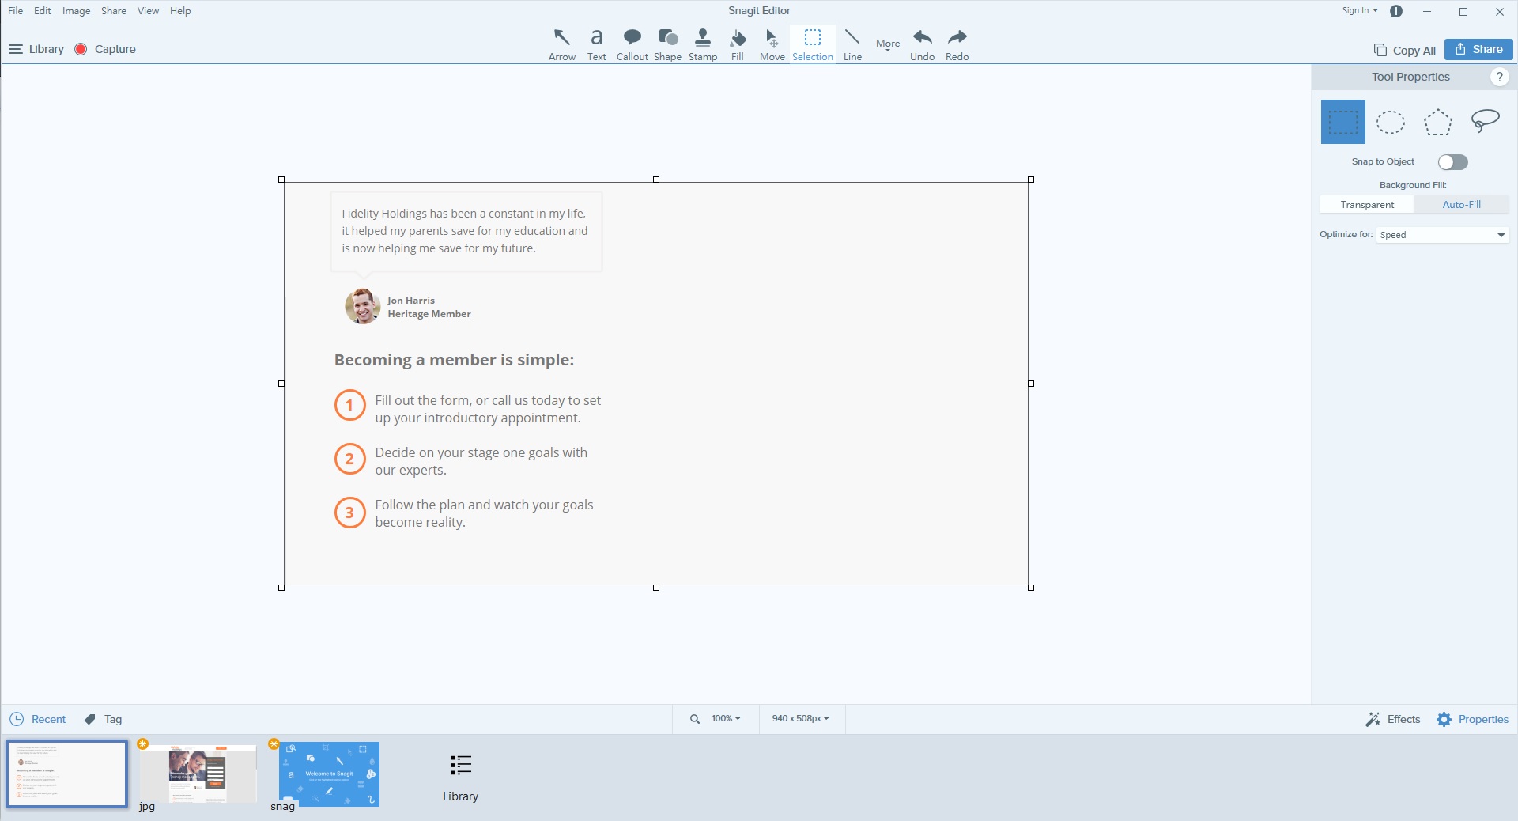Open the Tag view
The height and width of the screenshot is (821, 1518).
[103, 719]
